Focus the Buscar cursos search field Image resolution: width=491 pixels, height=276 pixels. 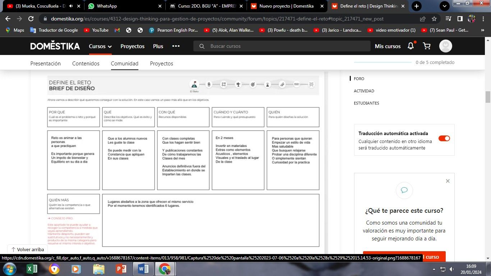pyautogui.click(x=282, y=46)
